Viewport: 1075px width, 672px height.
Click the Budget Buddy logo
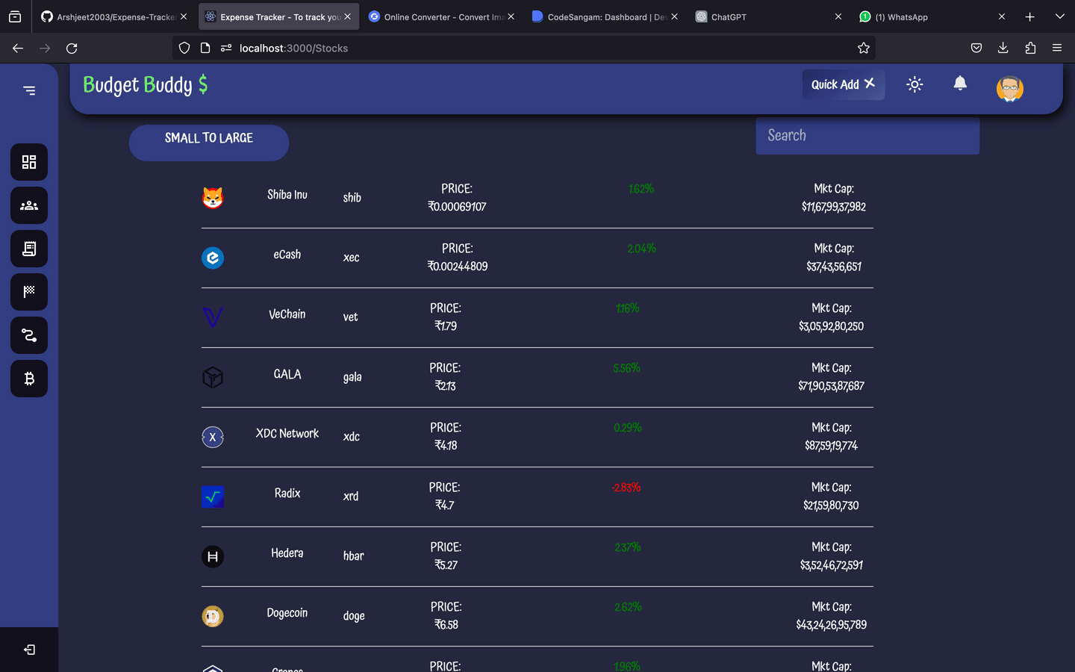(x=146, y=85)
